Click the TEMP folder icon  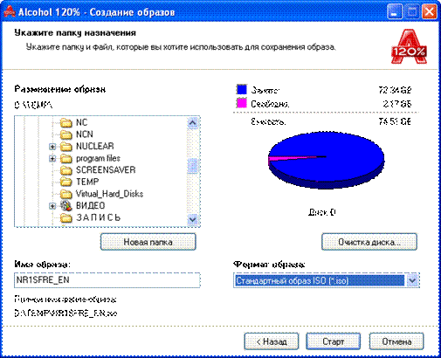tap(66, 182)
